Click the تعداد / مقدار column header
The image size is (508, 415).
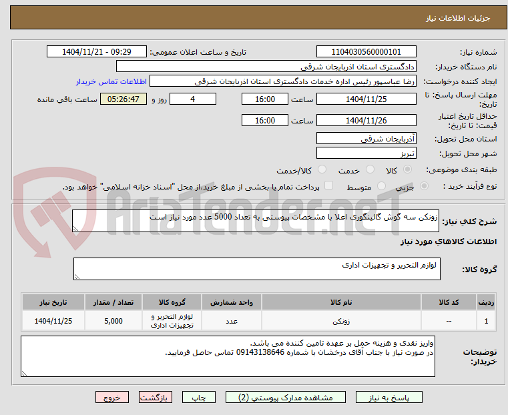[x=113, y=302]
